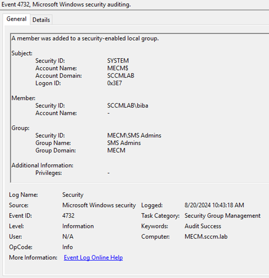Select the Level value Information
Image resolution: width=269 pixels, height=278 pixels.
[x=78, y=226]
